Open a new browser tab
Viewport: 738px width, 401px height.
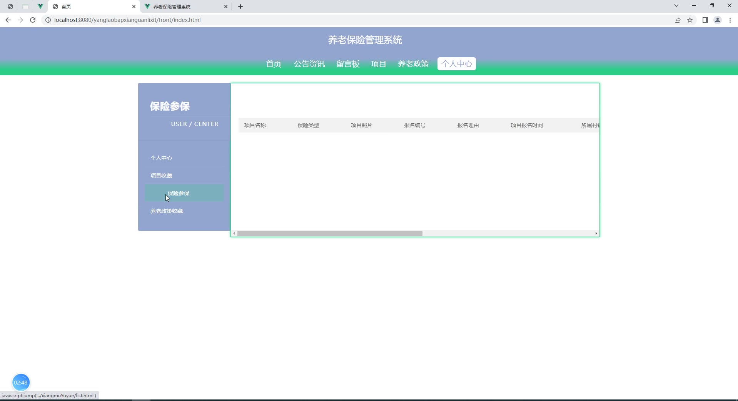point(240,7)
